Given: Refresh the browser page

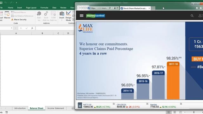Looking at the screenshot, I should [117, 8].
